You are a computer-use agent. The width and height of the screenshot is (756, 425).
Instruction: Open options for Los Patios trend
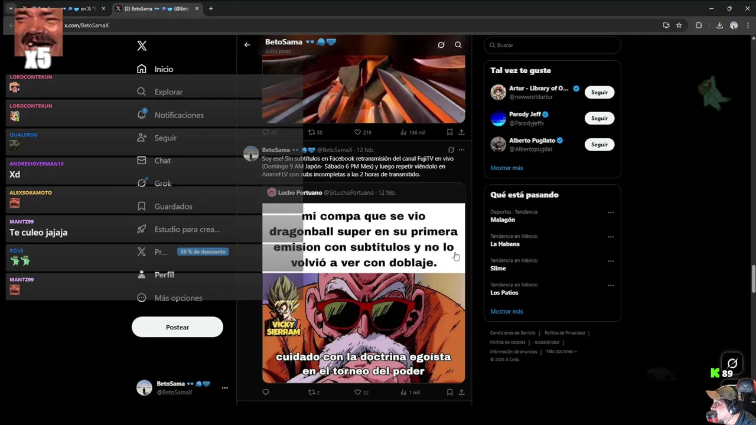[x=611, y=285]
